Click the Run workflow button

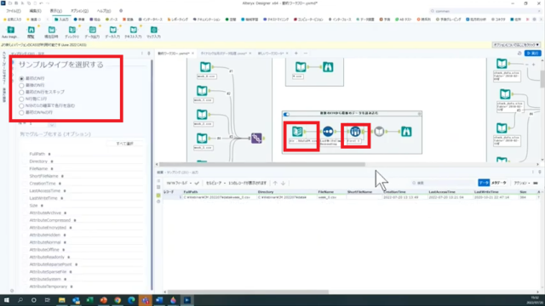pos(533,53)
